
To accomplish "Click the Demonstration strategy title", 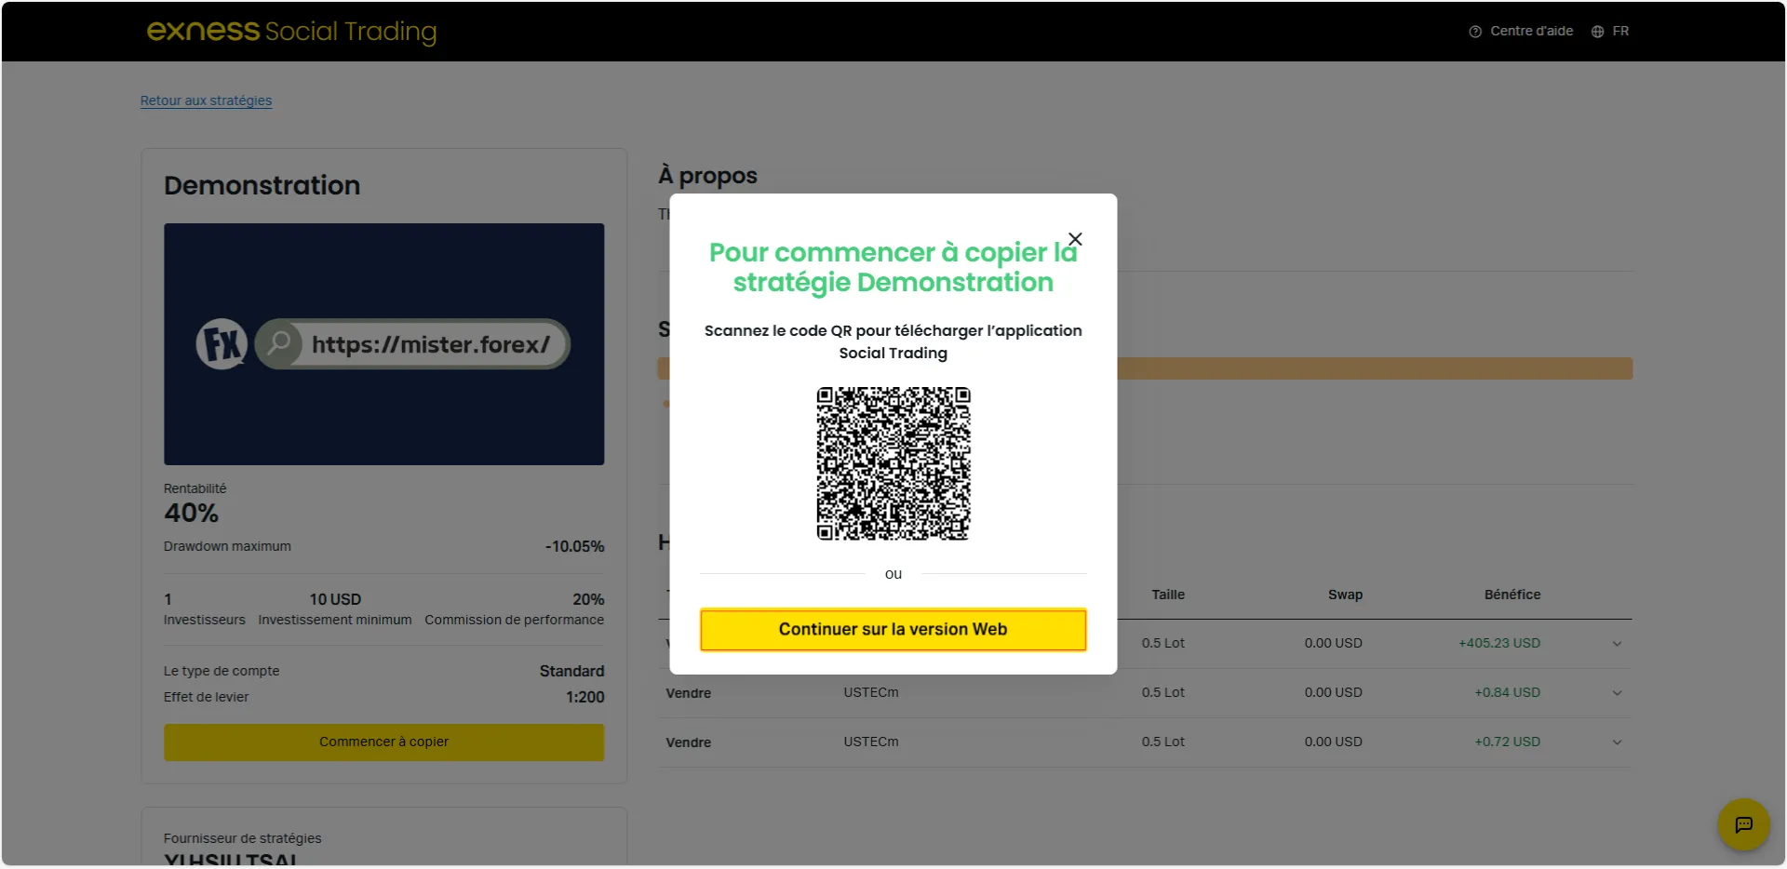I will click(x=262, y=185).
